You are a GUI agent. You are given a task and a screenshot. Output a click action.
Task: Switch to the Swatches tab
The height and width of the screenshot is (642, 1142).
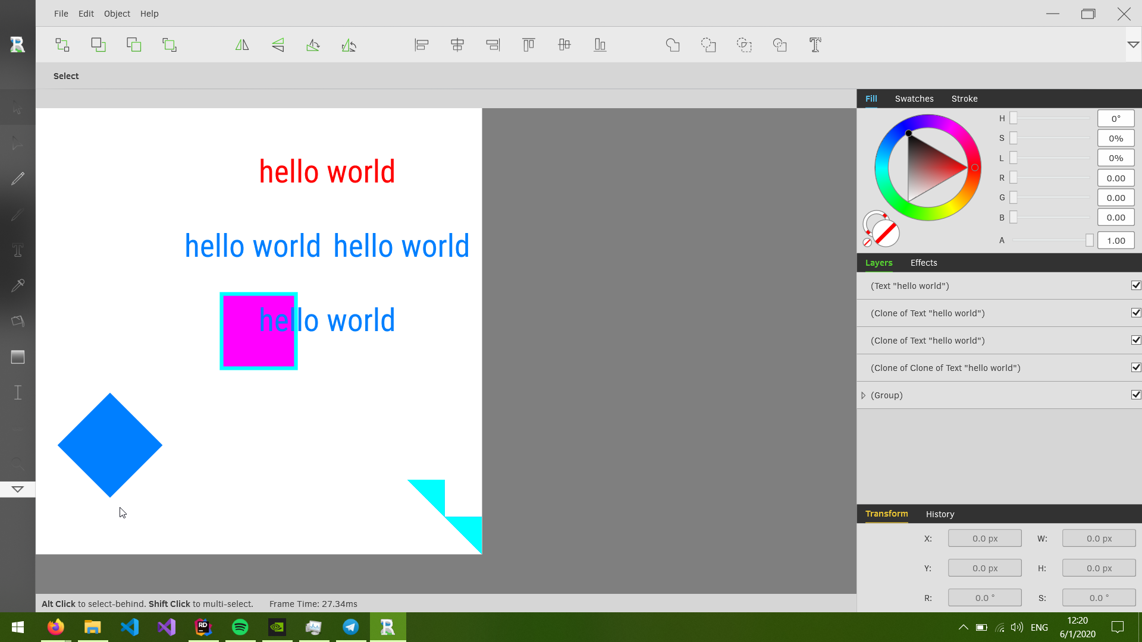tap(914, 99)
